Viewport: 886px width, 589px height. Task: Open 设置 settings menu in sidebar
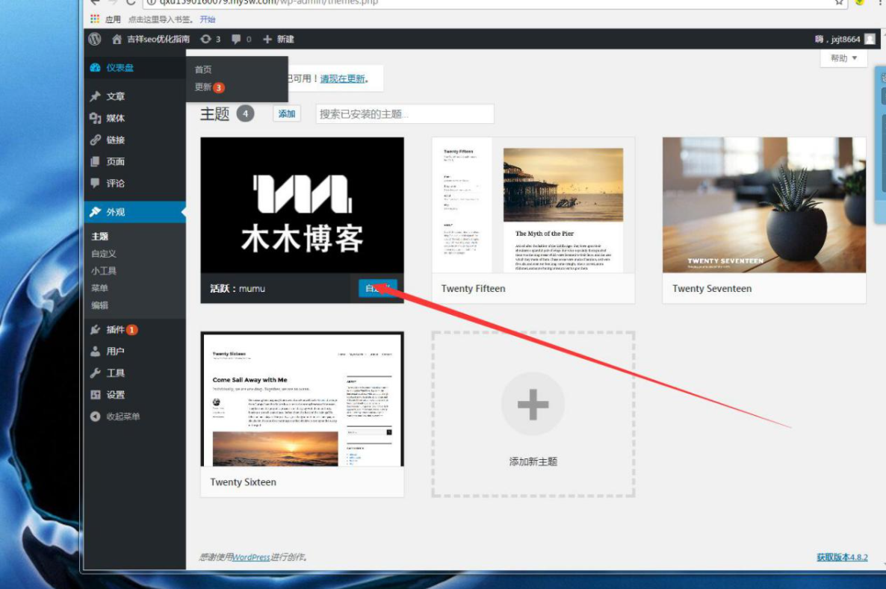[x=115, y=395]
